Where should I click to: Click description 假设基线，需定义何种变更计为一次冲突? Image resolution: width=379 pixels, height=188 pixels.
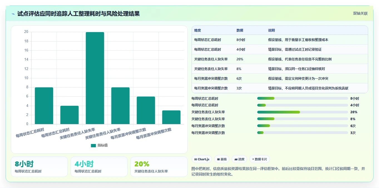pyautogui.click(x=298, y=78)
